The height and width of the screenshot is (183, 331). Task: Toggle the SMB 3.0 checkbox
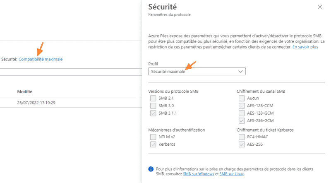point(153,106)
